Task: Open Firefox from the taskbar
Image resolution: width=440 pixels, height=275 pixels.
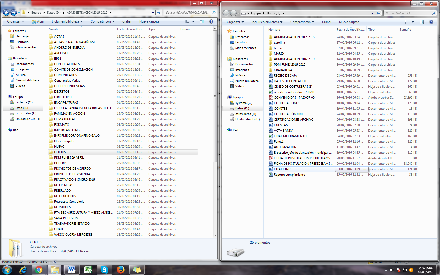Action: (x=120, y=270)
